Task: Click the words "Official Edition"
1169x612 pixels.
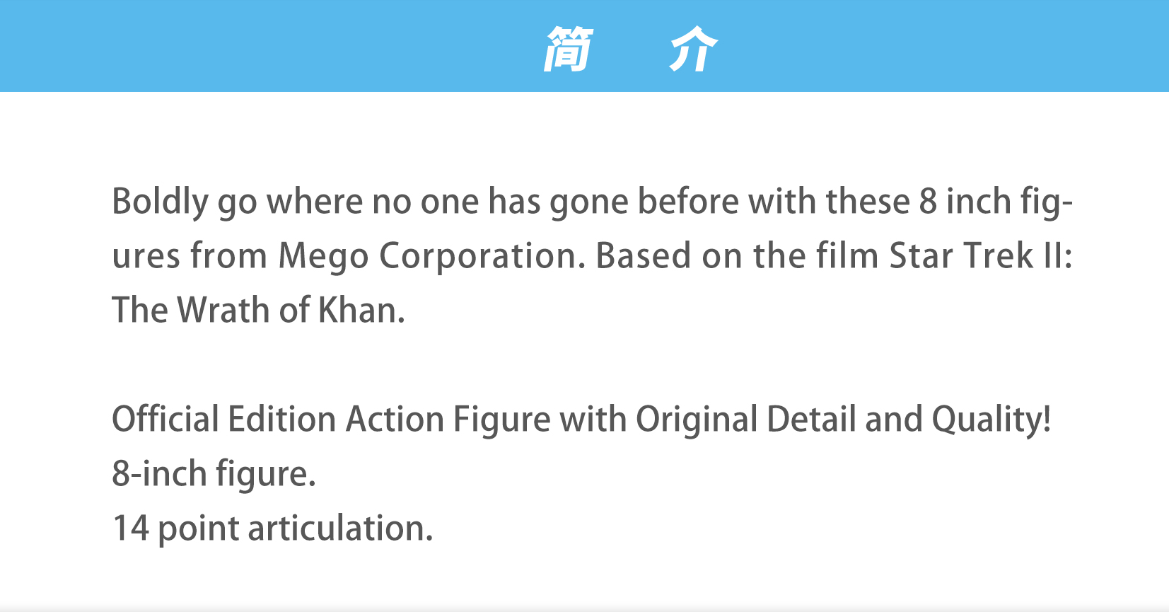Action: pos(224,419)
